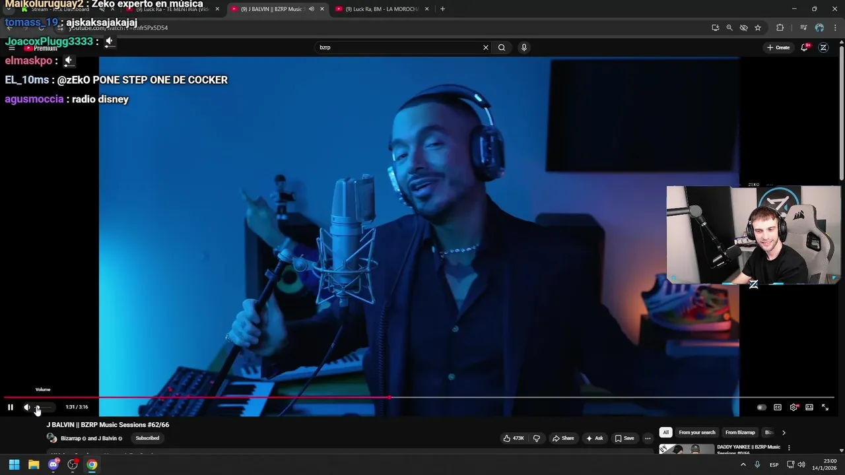Select the From Bizarrap chip
The width and height of the screenshot is (845, 475).
tap(740, 433)
